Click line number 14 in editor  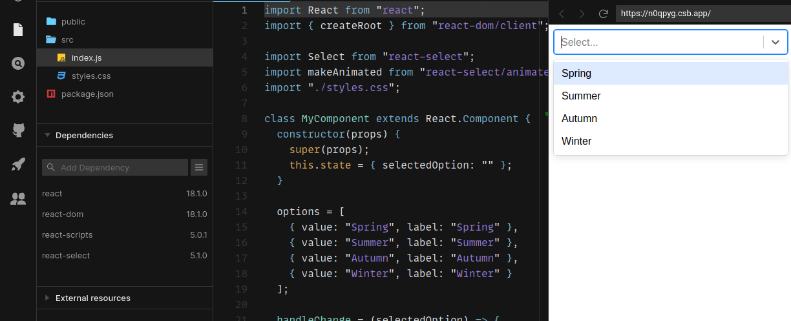tap(241, 212)
